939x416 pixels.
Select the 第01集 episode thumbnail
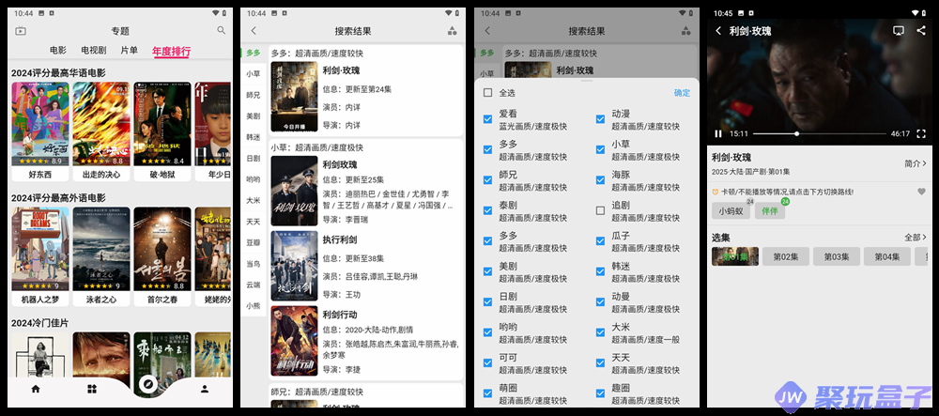pos(735,256)
